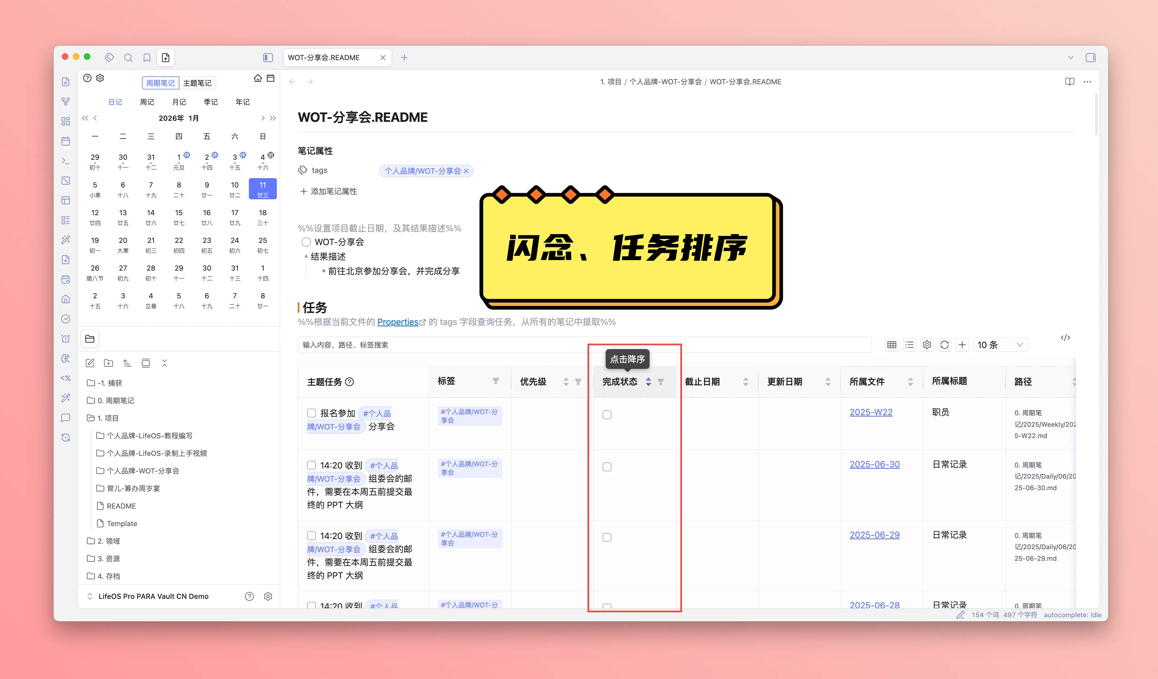This screenshot has height=679, width=1158.
Task: Select the 周记 weekly notes tab
Action: pos(147,102)
